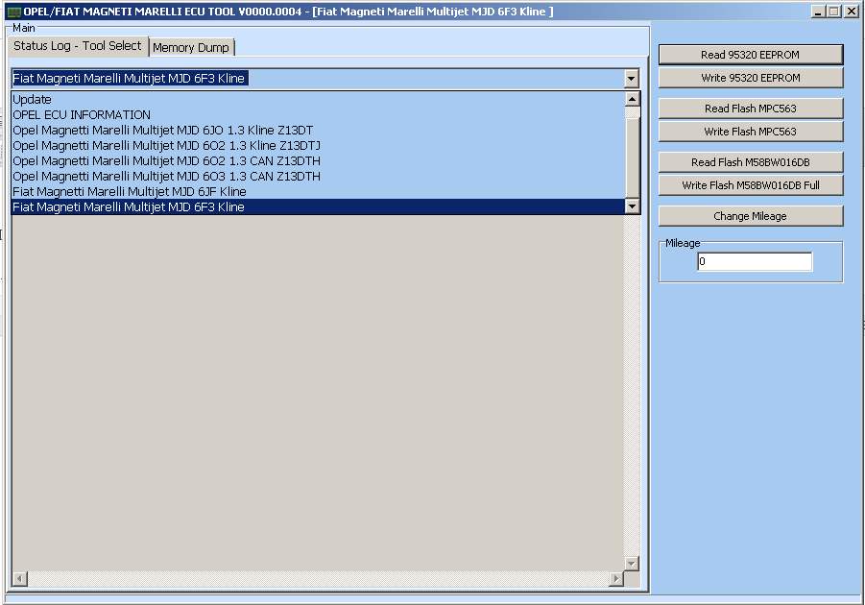Image resolution: width=865 pixels, height=605 pixels.
Task: Start Write Flash MPC563
Action: point(750,132)
